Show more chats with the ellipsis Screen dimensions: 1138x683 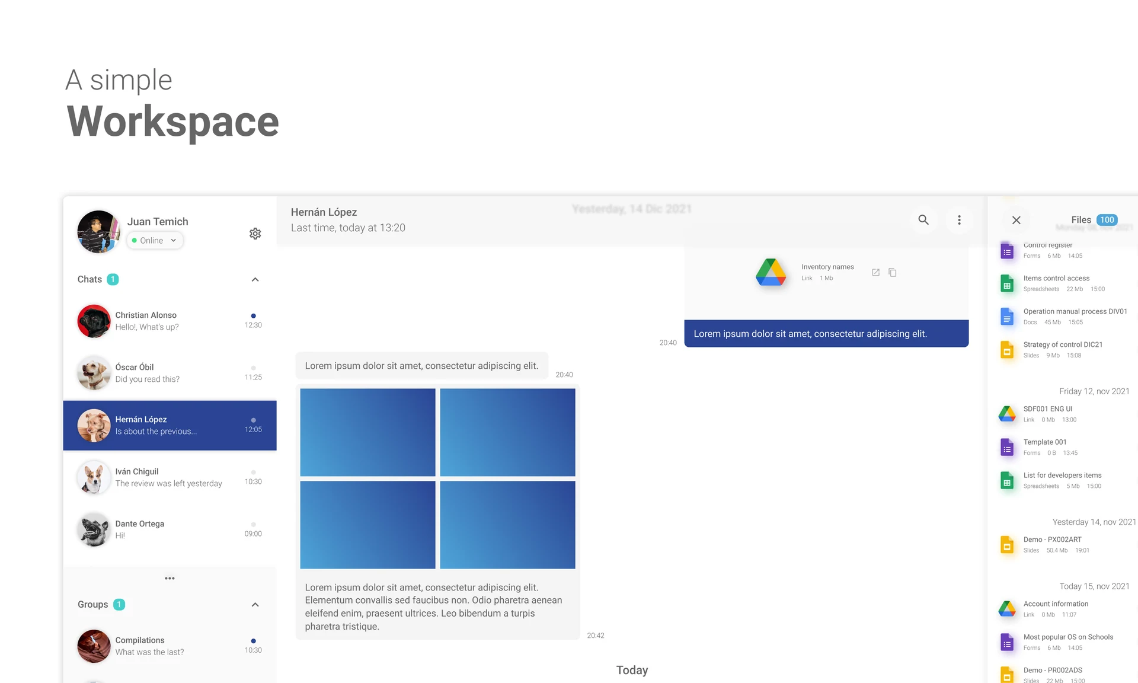[x=170, y=578]
